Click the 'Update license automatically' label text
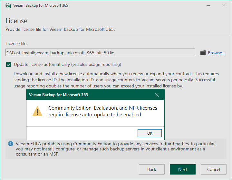Viewport: 232px width, 180px height. (67, 64)
